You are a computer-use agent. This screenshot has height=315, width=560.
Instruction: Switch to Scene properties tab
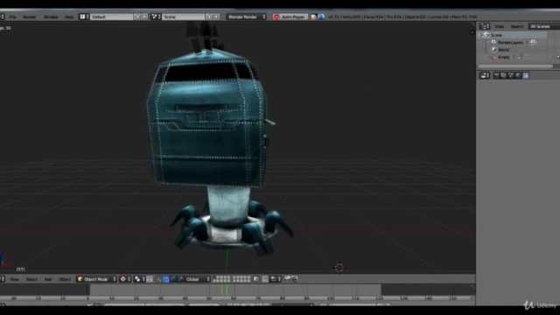(x=511, y=75)
